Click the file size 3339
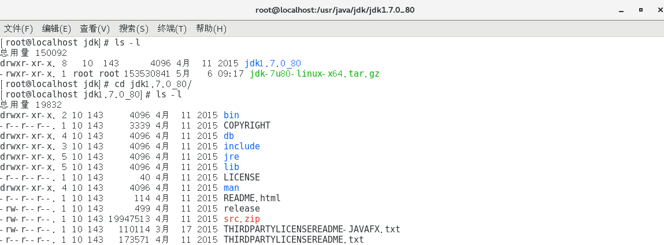 pyautogui.click(x=139, y=126)
